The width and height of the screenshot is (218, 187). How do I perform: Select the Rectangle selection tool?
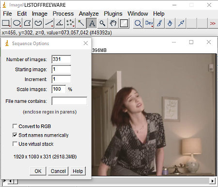click(6, 23)
